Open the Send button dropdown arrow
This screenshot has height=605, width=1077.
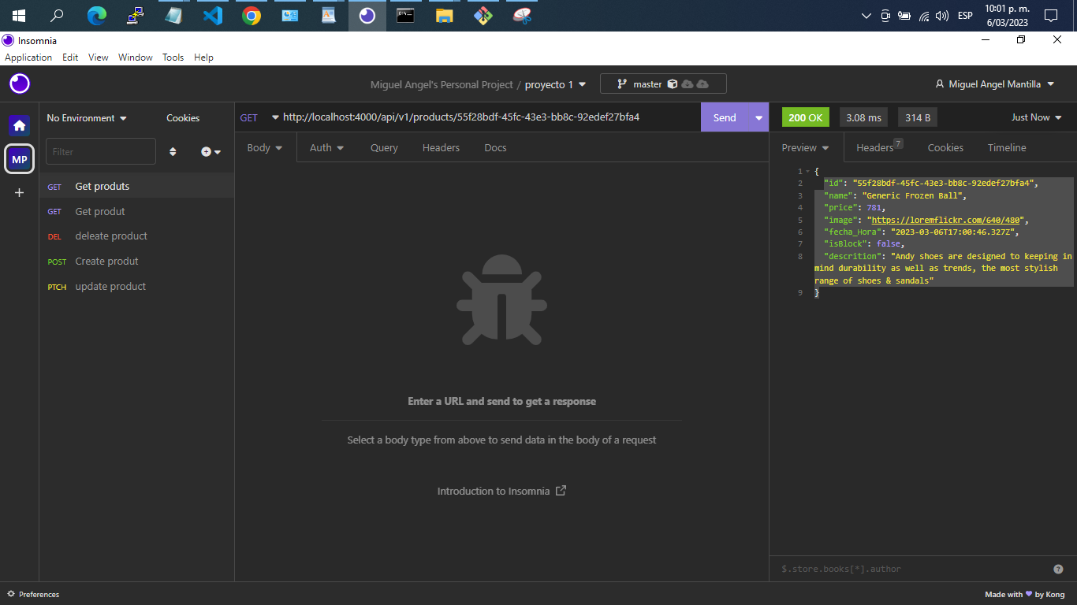click(x=757, y=117)
